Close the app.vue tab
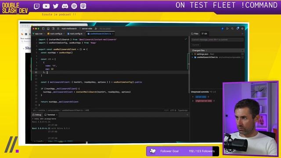 [44, 34]
